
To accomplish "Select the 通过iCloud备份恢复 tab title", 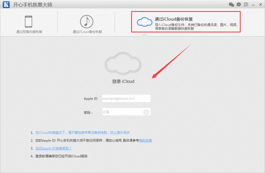I will (174, 19).
